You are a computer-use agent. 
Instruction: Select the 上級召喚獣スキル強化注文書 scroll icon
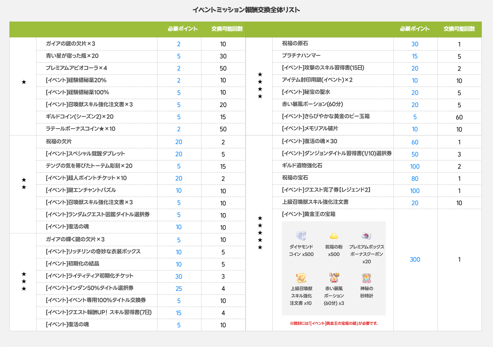point(301,278)
